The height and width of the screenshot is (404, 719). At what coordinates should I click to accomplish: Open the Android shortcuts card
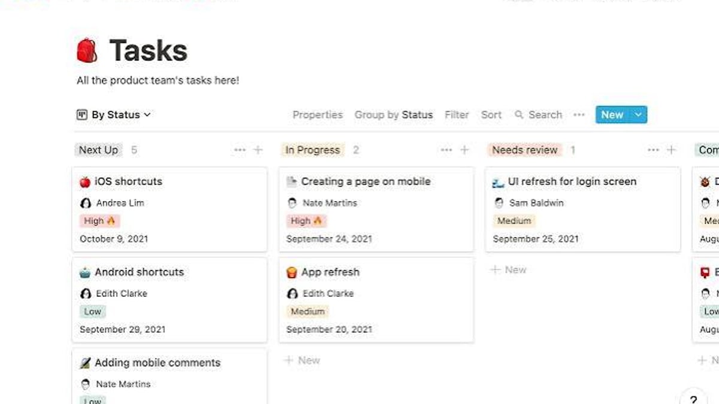click(x=170, y=300)
